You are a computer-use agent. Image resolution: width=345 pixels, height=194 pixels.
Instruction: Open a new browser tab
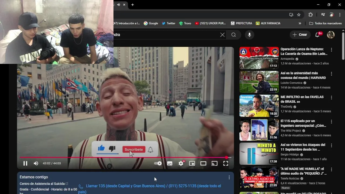coord(133,5)
